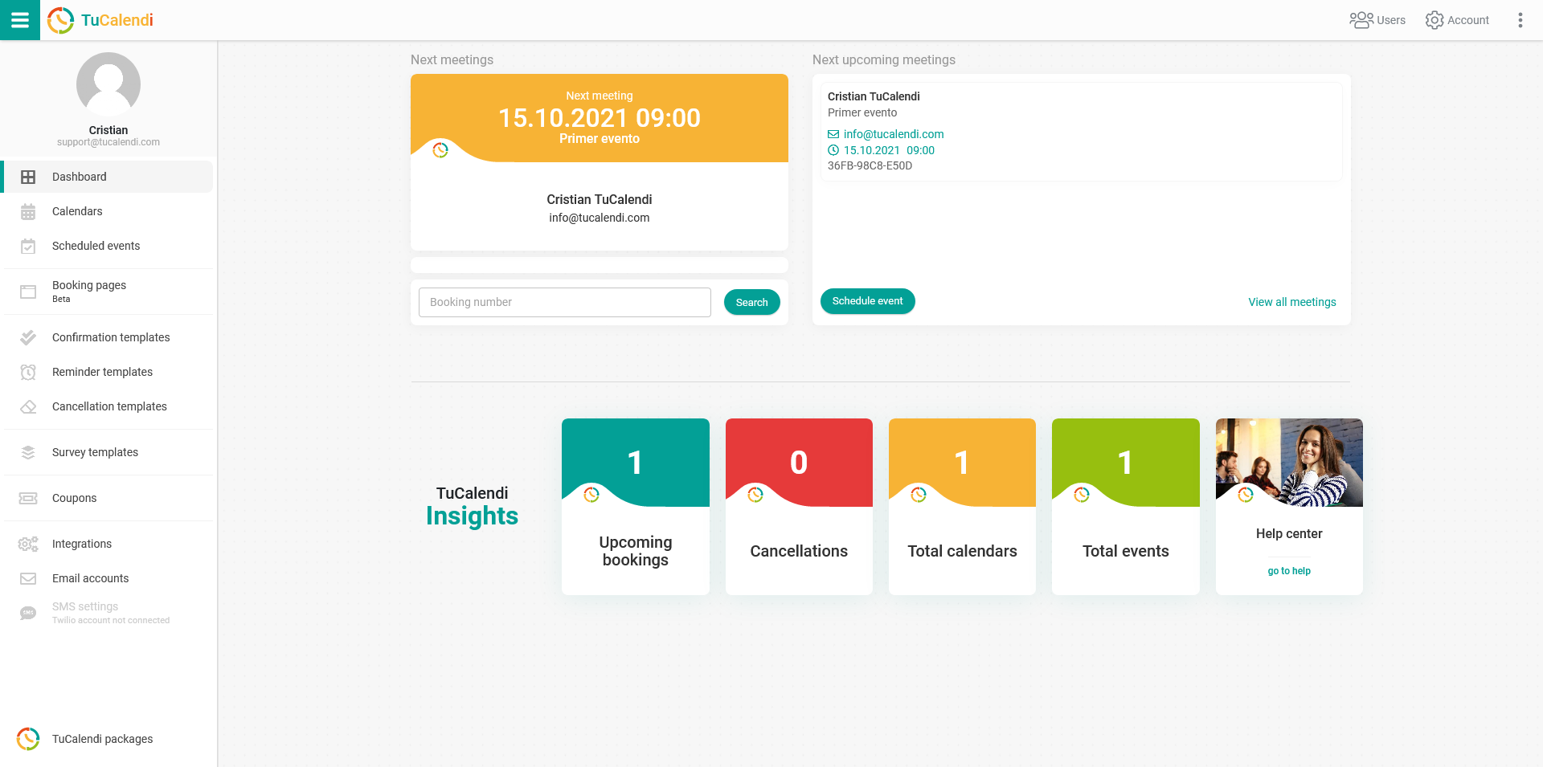Open Coupons menu item
This screenshot has width=1543, height=767.
coord(108,498)
